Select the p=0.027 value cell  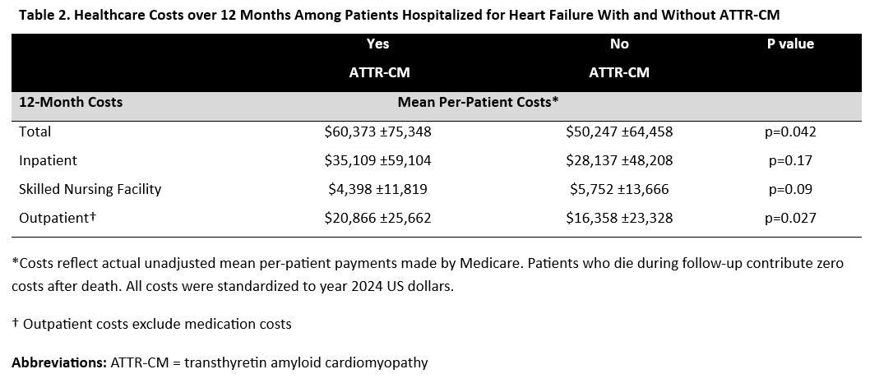click(789, 218)
